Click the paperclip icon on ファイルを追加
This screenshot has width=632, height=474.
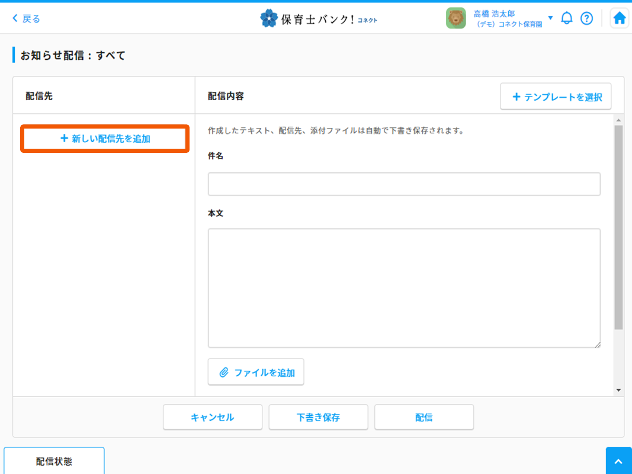224,373
